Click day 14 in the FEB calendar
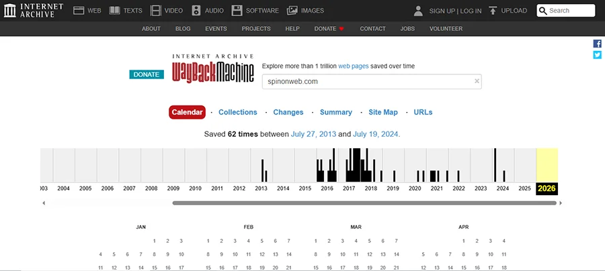 click(288, 254)
